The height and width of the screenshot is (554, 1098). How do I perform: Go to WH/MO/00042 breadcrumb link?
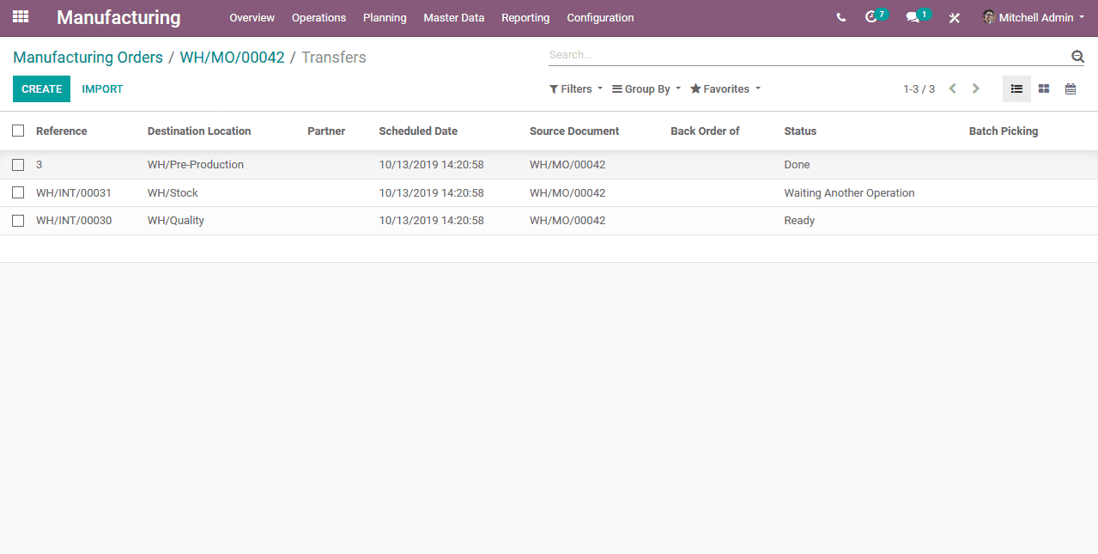[x=232, y=58]
